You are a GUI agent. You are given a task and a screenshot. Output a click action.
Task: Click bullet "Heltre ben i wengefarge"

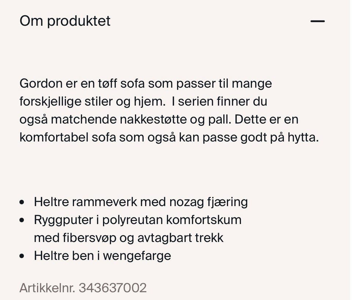click(x=102, y=256)
